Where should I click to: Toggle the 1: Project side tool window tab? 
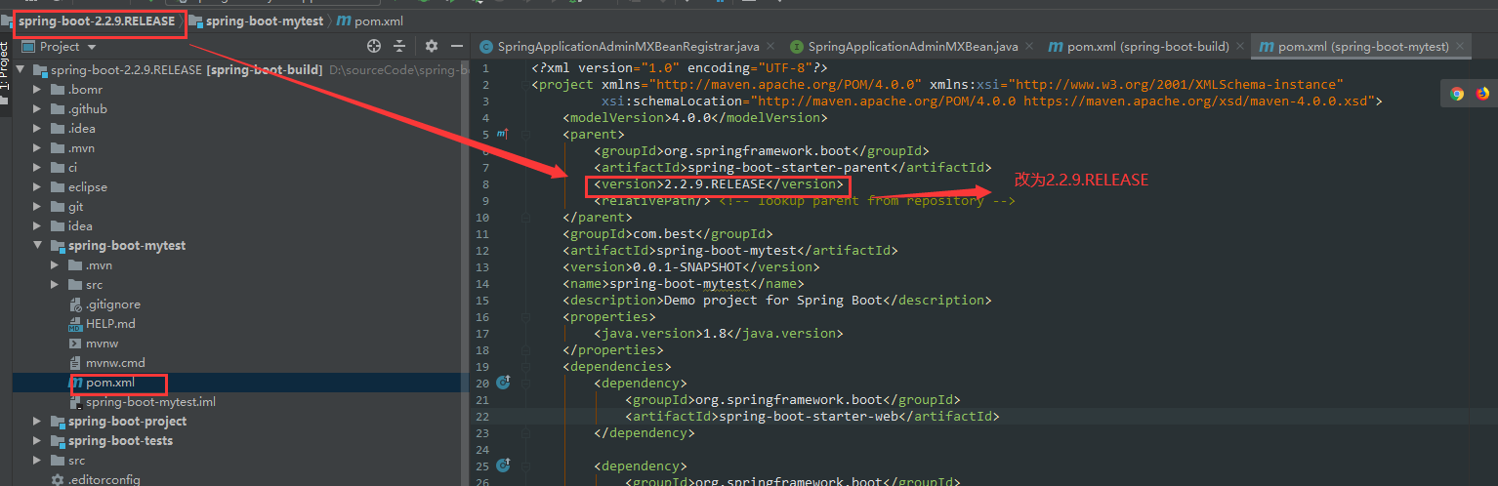pyautogui.click(x=5, y=66)
